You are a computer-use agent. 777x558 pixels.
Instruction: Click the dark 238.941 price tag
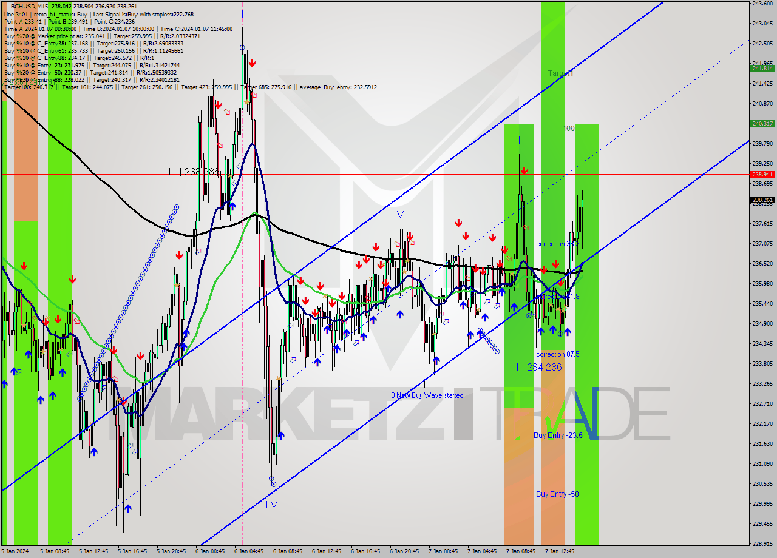(762, 175)
